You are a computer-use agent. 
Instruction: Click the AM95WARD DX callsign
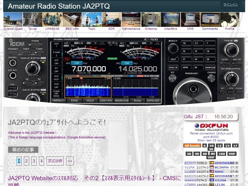point(223,163)
